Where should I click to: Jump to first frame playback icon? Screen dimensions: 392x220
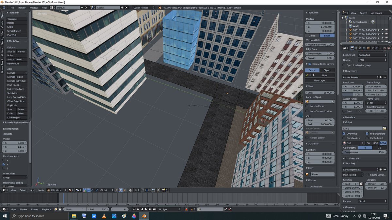[x=134, y=209]
